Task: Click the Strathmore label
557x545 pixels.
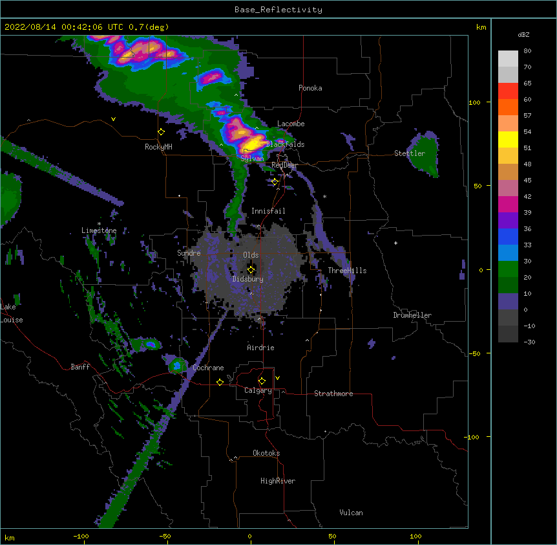Action: (x=333, y=394)
